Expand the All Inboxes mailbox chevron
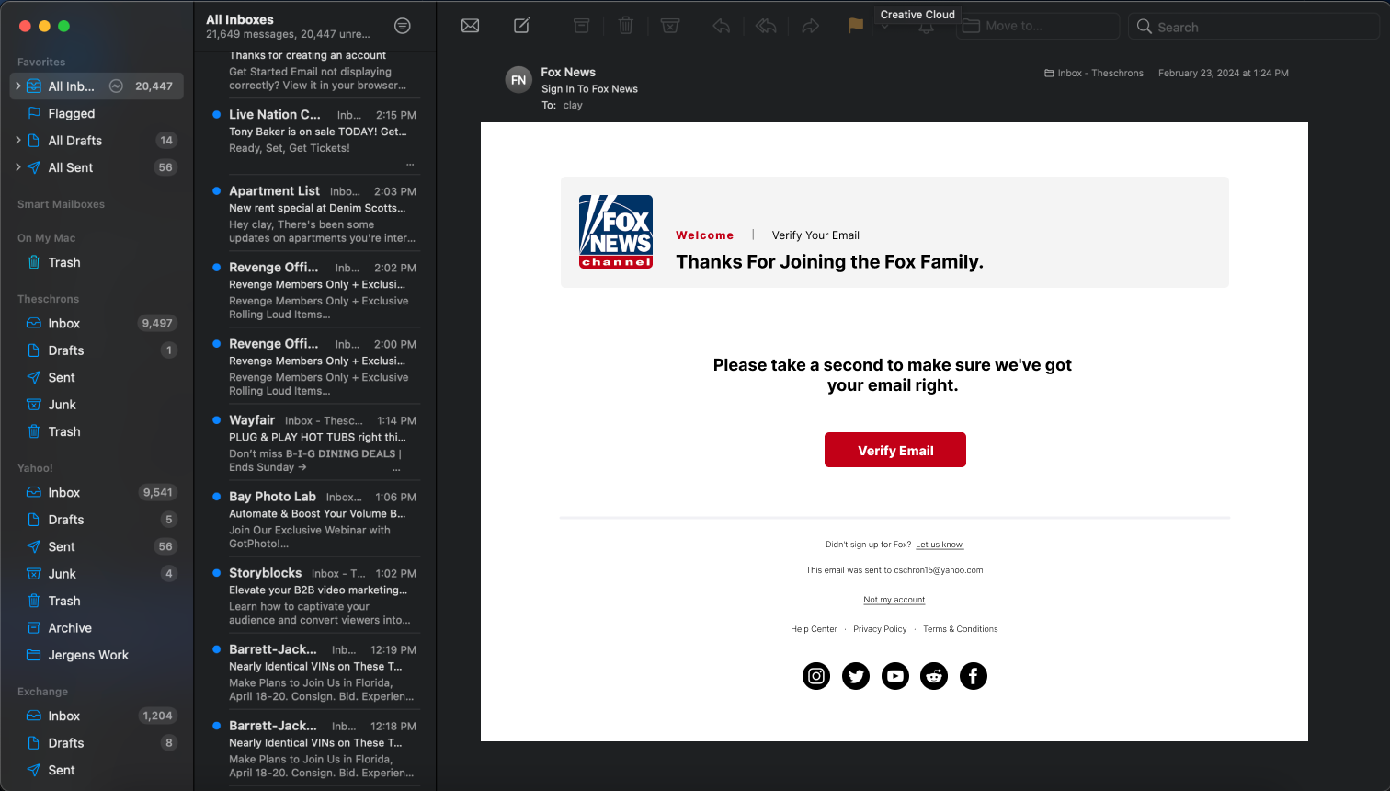Viewport: 1390px width, 791px height. [x=17, y=86]
